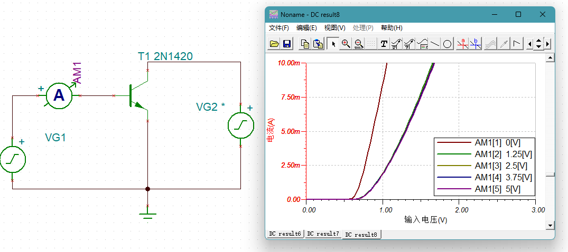The height and width of the screenshot is (252, 568).
Task: Open the 文件(F) menu
Action: click(279, 28)
